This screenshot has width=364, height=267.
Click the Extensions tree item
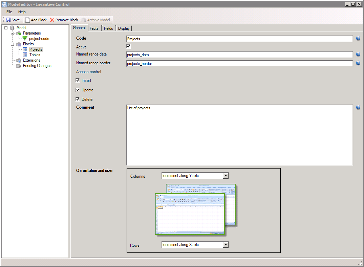[31, 60]
